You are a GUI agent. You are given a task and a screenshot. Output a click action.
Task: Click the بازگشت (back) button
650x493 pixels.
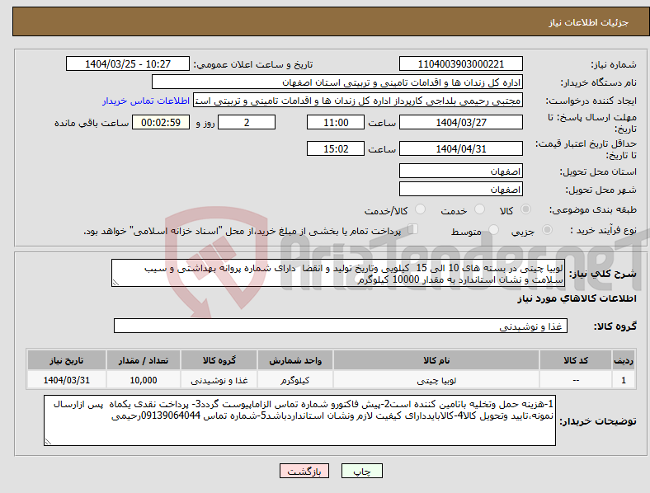(304, 471)
